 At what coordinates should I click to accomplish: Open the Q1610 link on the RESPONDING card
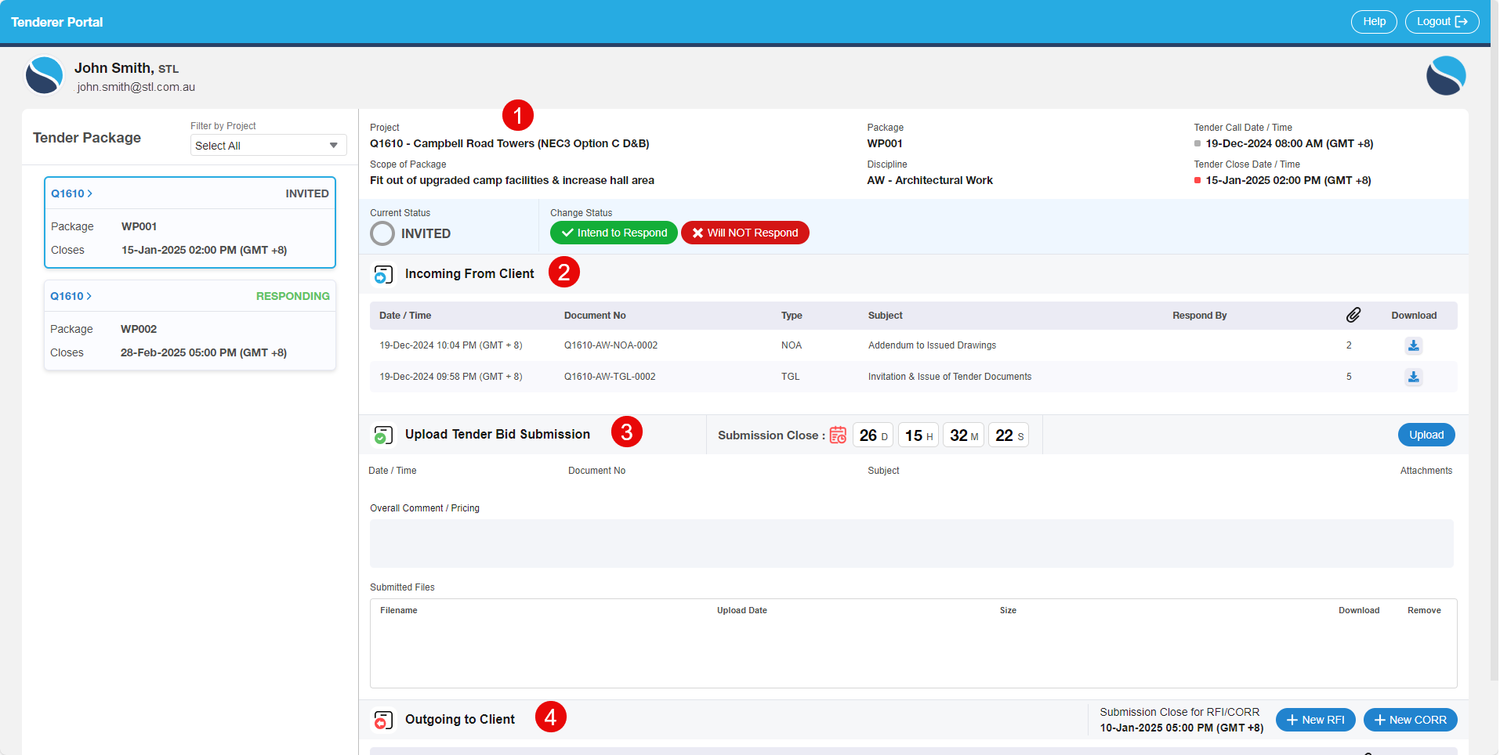point(71,296)
